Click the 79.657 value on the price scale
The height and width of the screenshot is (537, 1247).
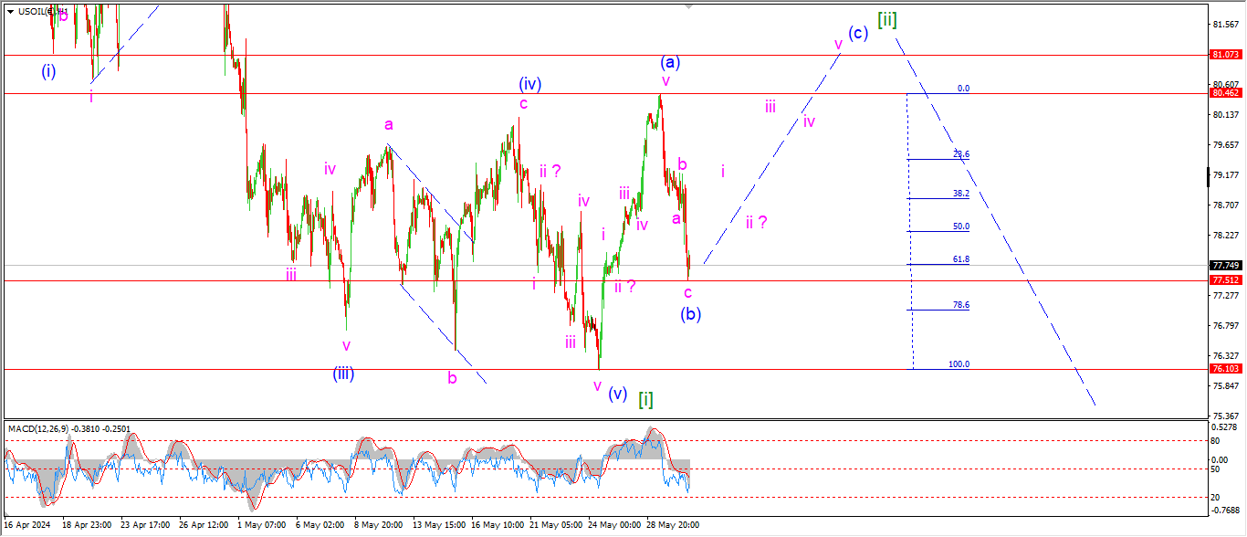1225,144
